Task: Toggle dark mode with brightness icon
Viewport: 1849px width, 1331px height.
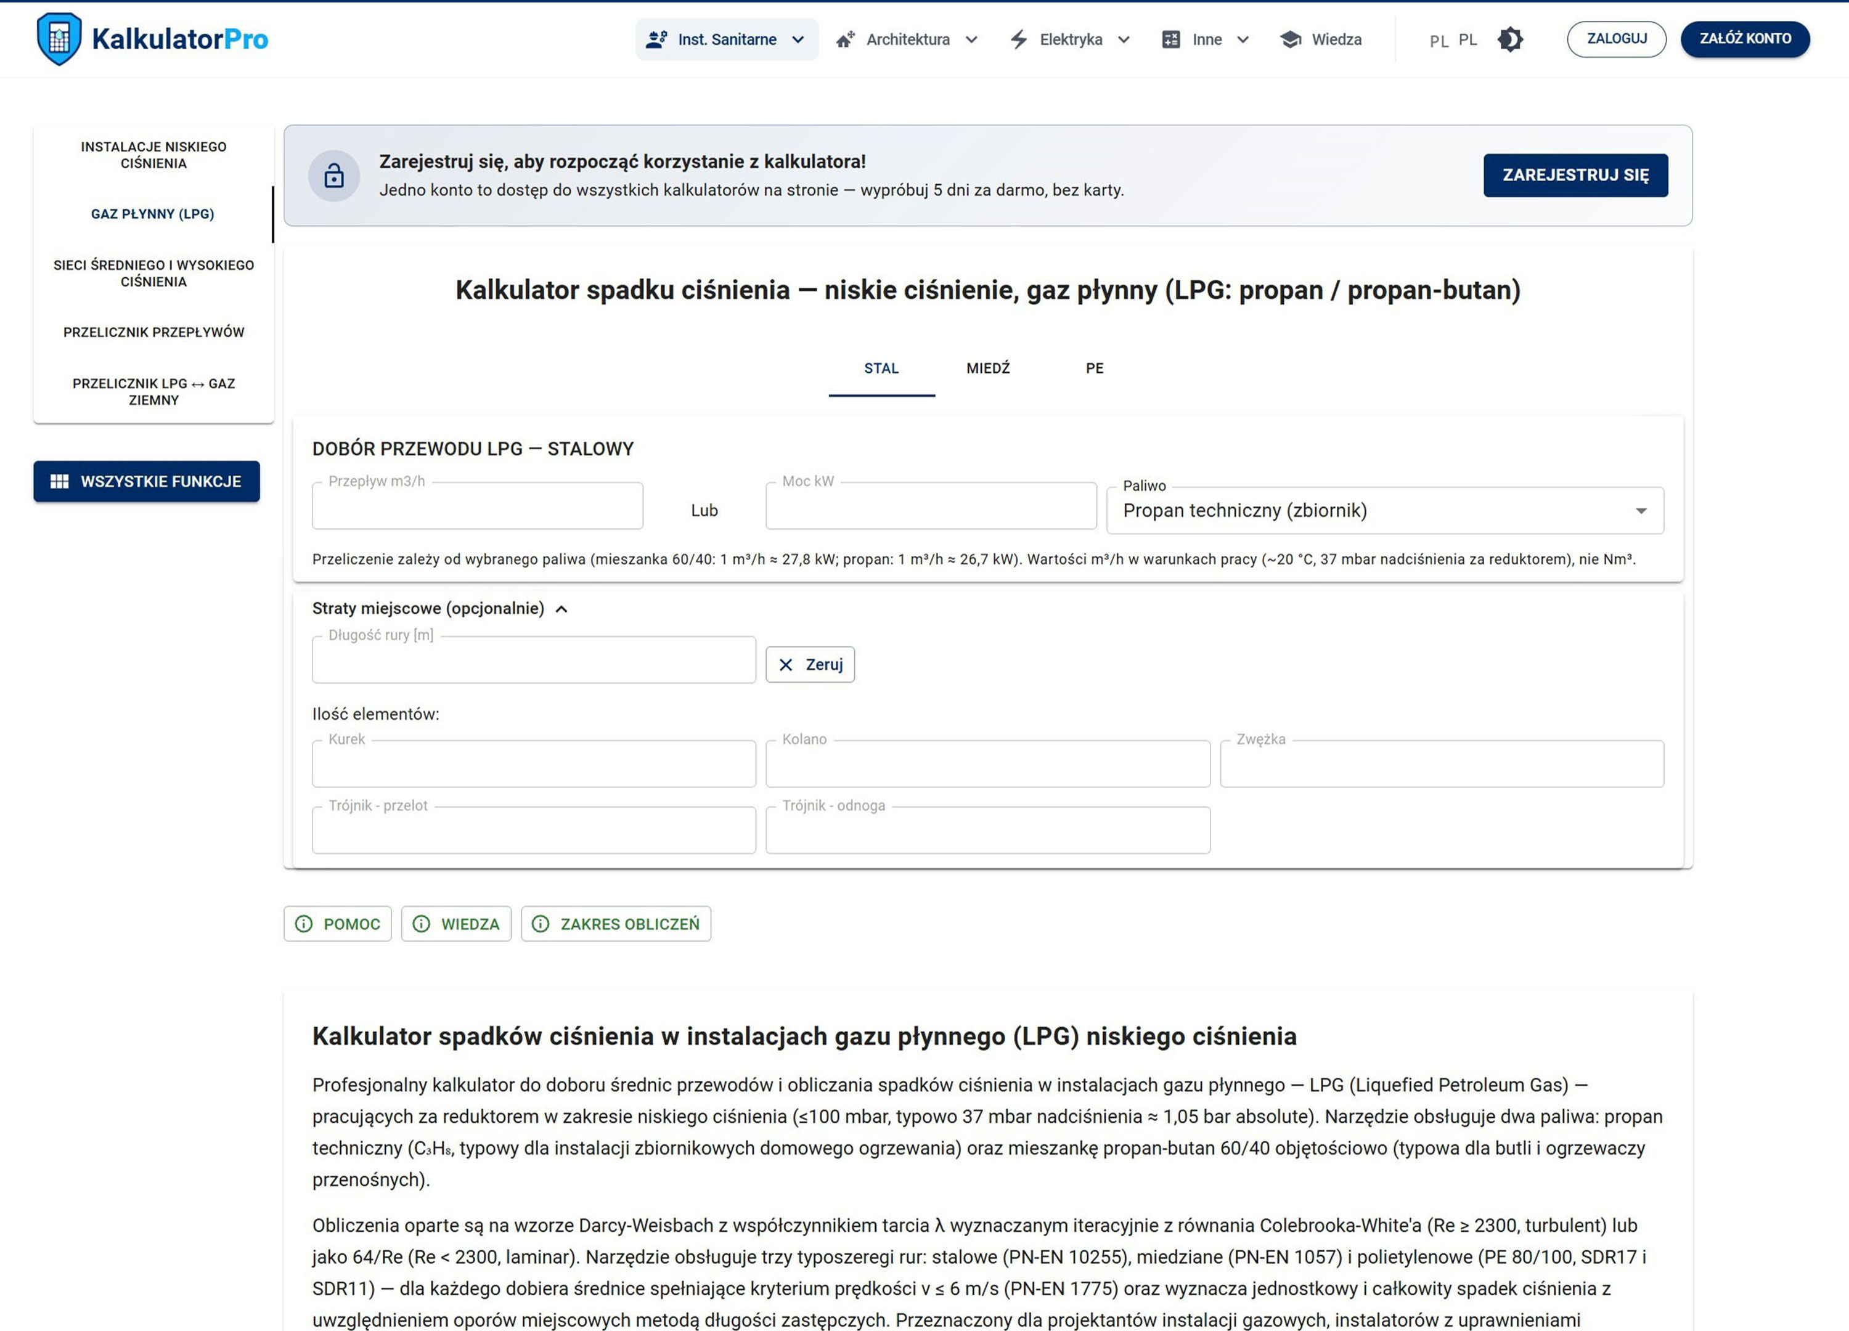Action: pyautogui.click(x=1510, y=39)
